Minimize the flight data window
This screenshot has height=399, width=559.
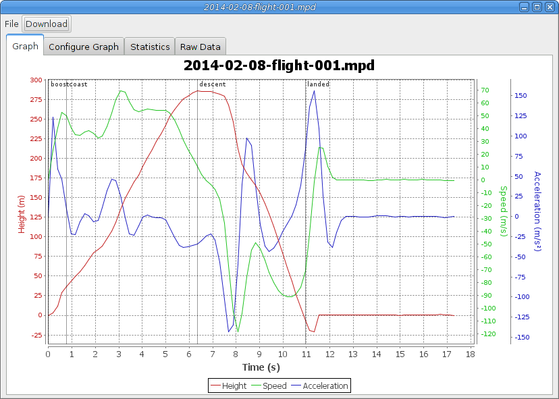[525, 7]
